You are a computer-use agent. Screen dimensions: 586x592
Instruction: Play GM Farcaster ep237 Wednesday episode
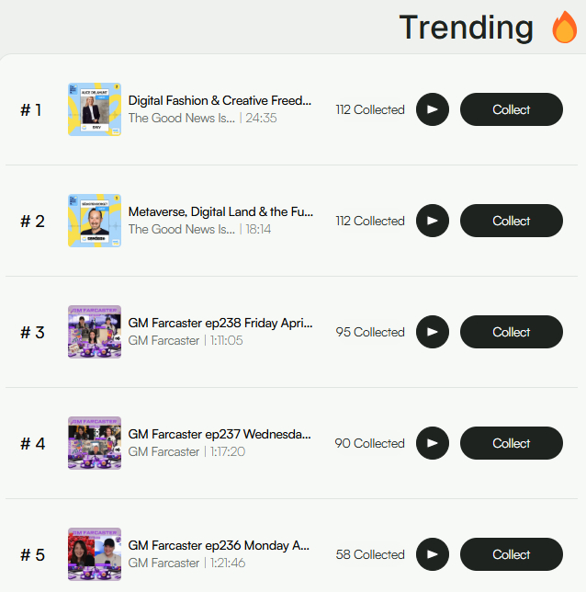pyautogui.click(x=433, y=443)
